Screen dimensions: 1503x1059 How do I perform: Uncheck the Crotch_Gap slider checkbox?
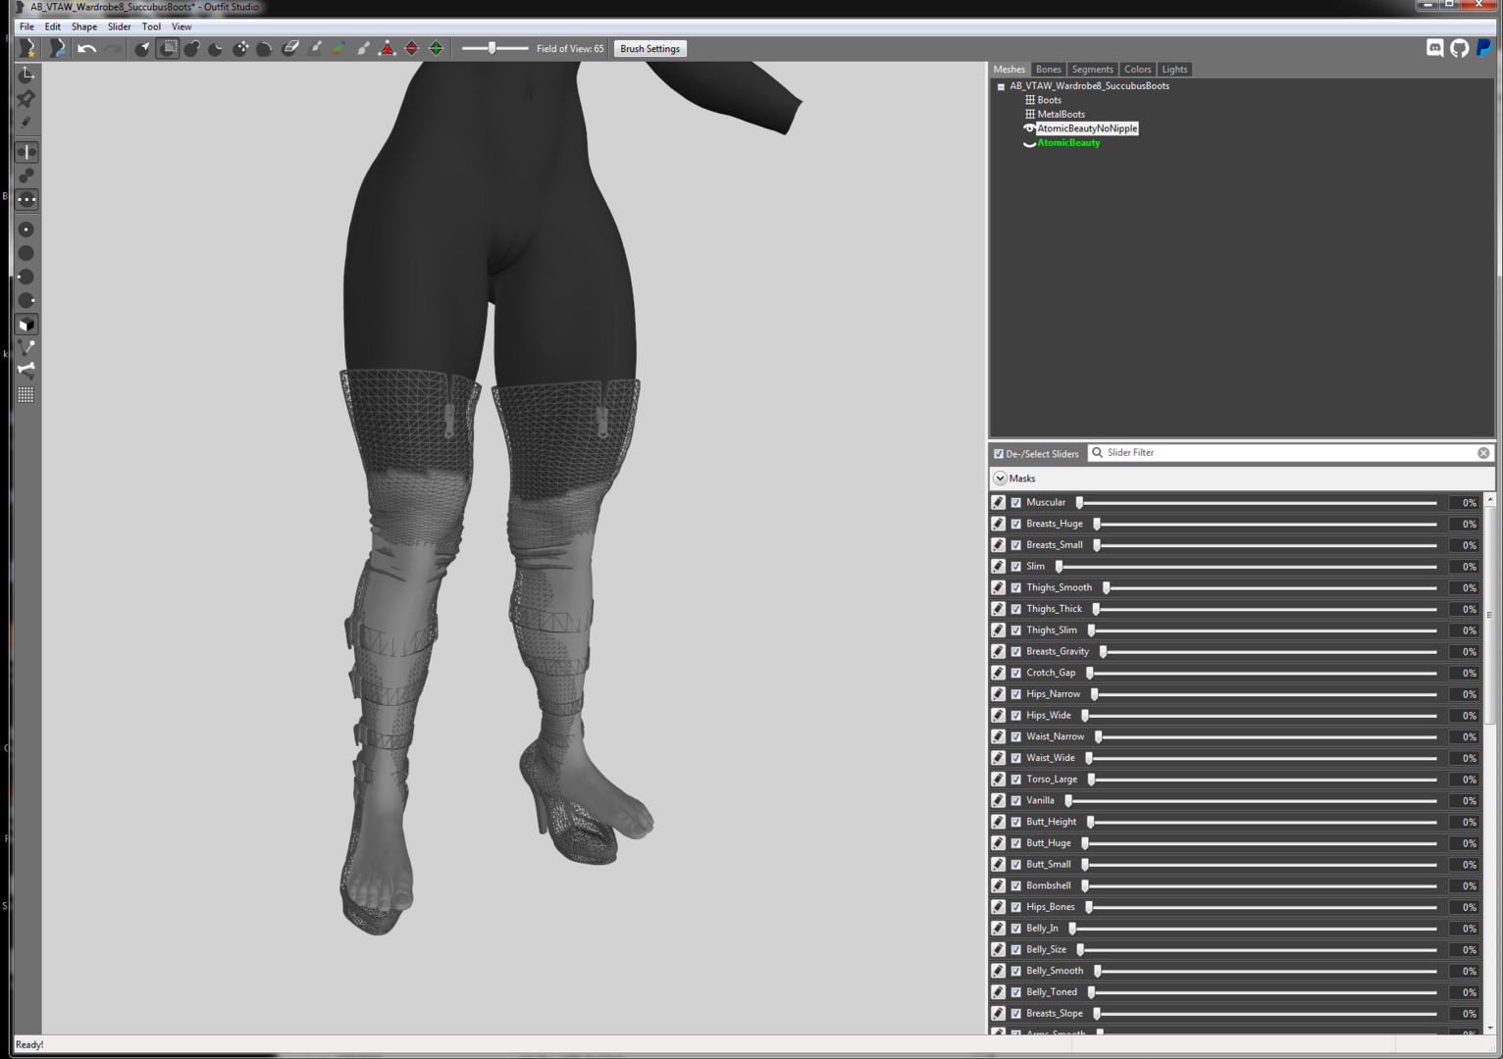pos(1016,673)
